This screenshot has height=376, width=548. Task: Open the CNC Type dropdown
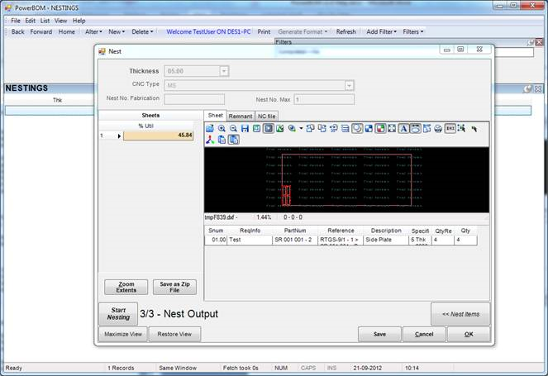(x=350, y=85)
